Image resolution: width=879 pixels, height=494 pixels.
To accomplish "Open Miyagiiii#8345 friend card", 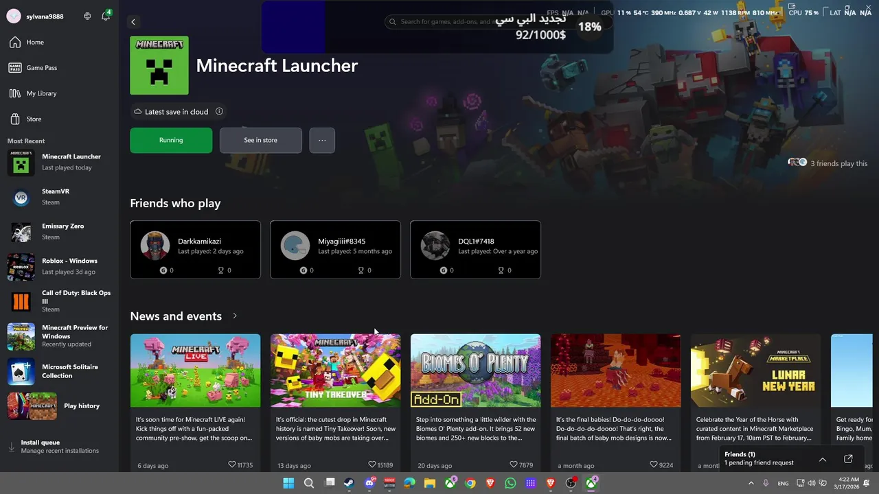I will (335, 250).
